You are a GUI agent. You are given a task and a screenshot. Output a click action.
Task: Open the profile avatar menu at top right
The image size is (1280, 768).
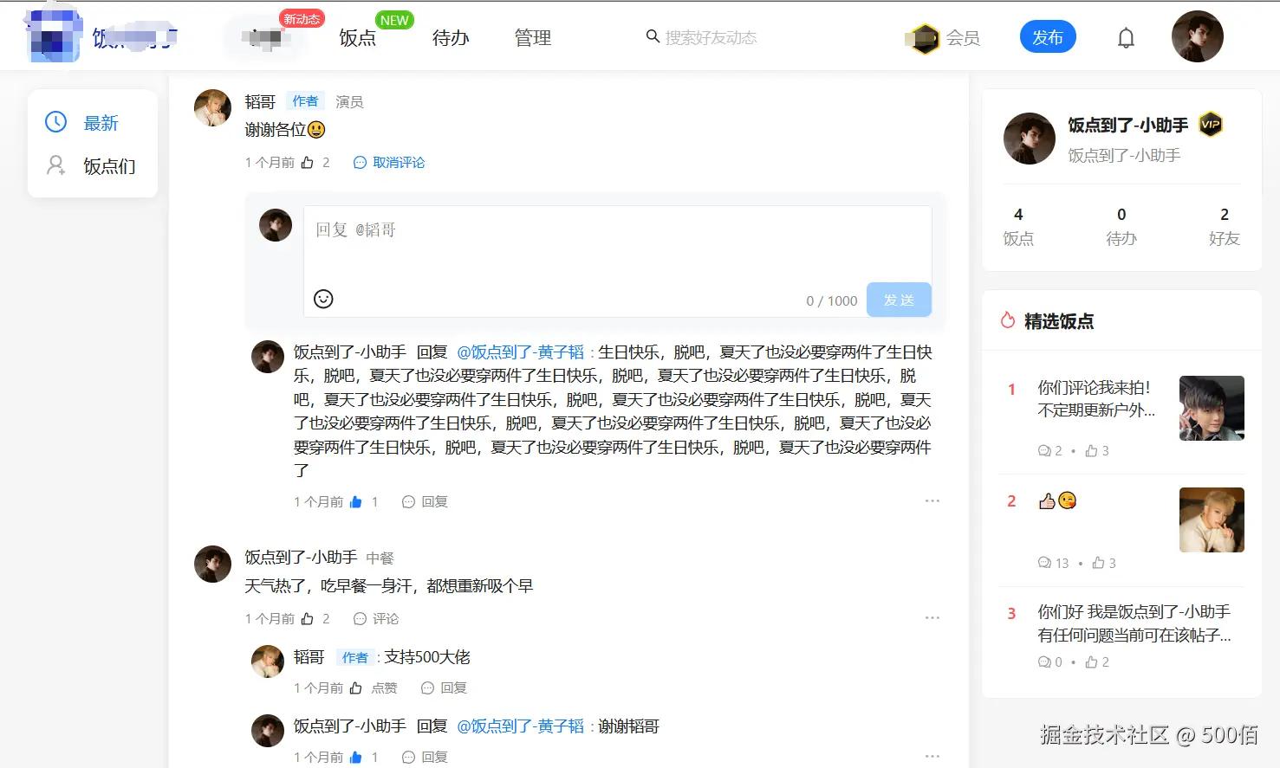pos(1198,36)
